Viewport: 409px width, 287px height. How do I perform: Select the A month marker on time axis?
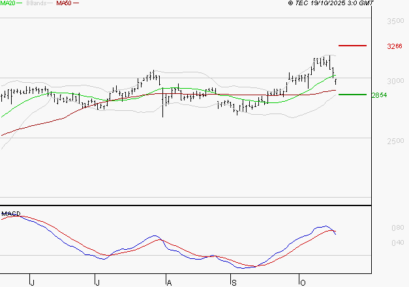click(168, 281)
